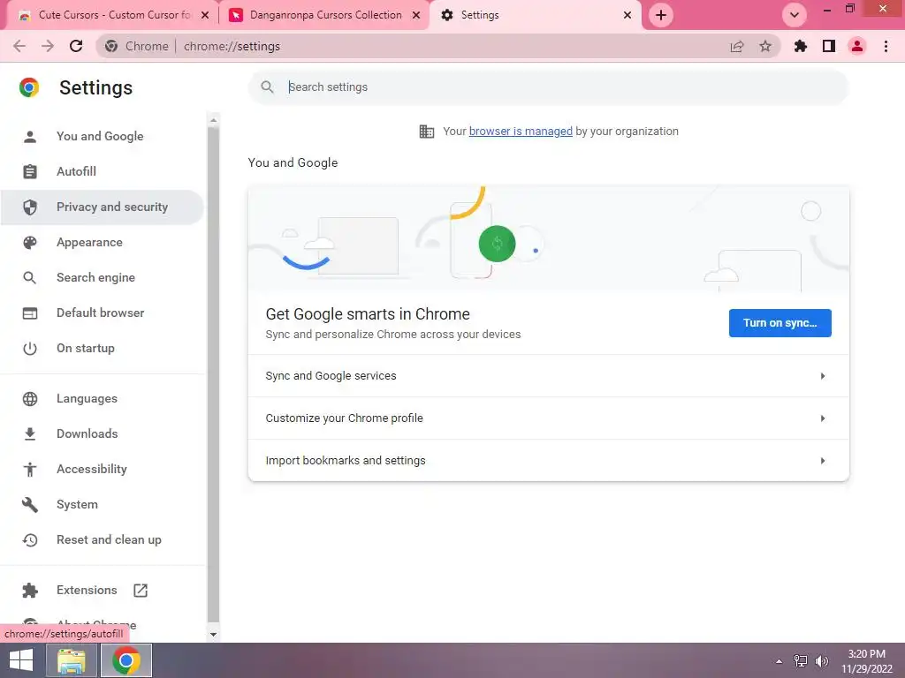Expand Import bookmarks and settings row
Viewport: 905px width, 678px height.
coord(548,460)
